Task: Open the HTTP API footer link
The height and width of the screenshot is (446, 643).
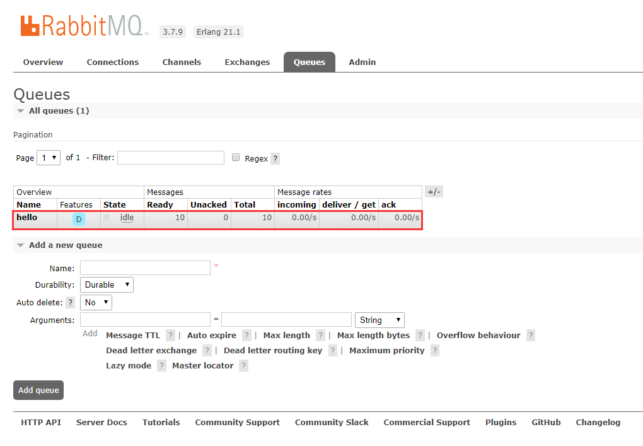Action: tap(41, 422)
